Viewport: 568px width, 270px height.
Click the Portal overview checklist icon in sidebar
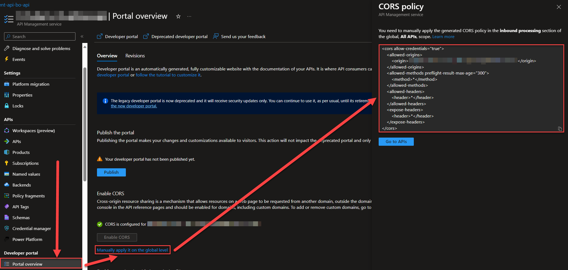pyautogui.click(x=7, y=264)
